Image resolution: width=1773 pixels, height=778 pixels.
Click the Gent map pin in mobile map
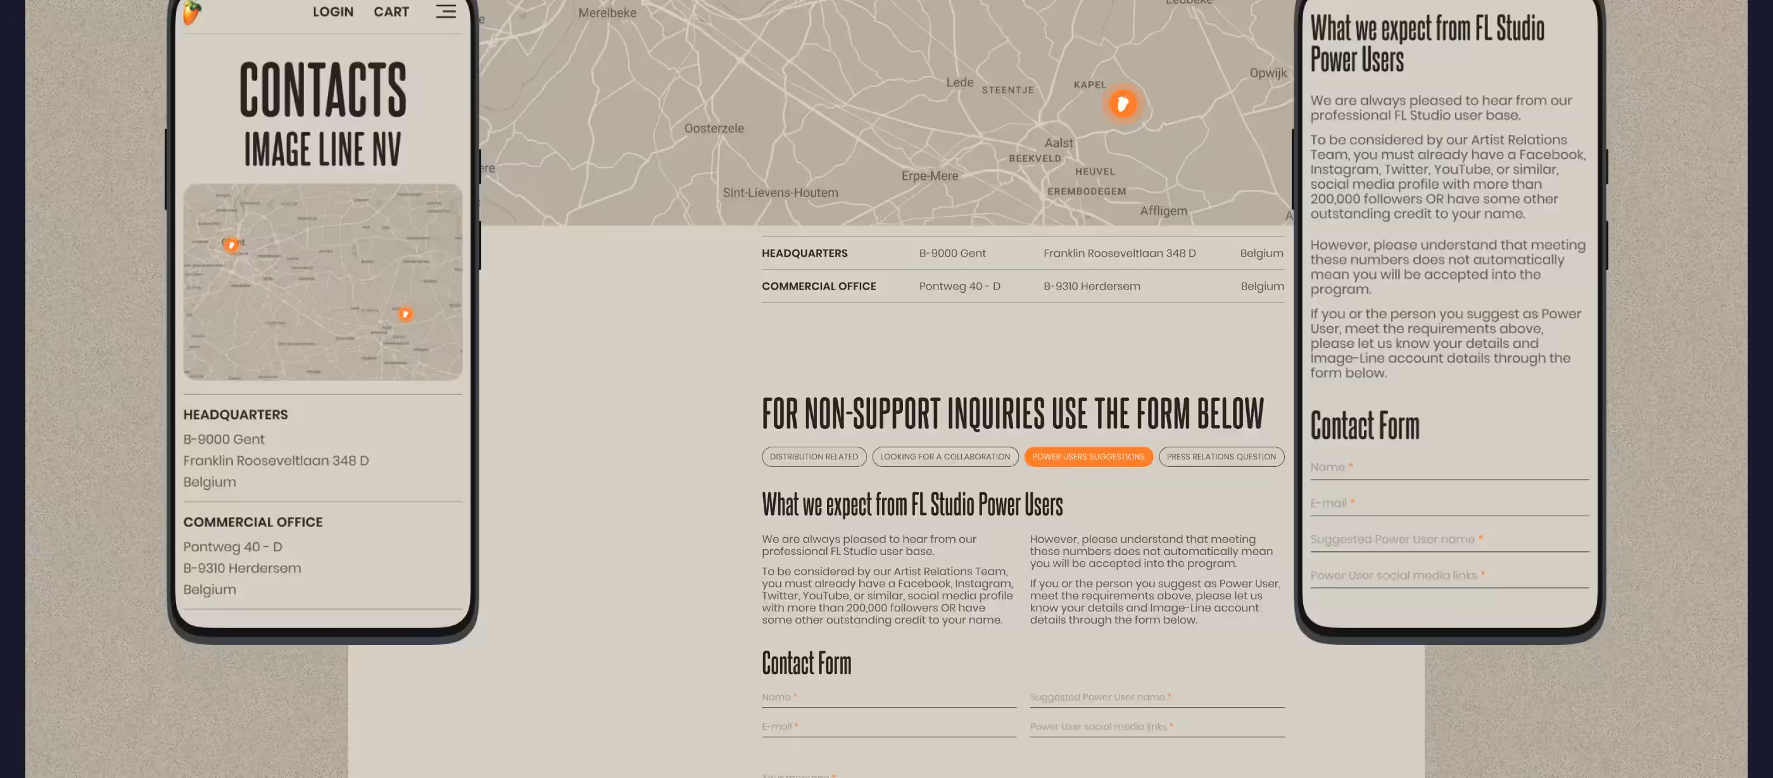click(x=231, y=245)
